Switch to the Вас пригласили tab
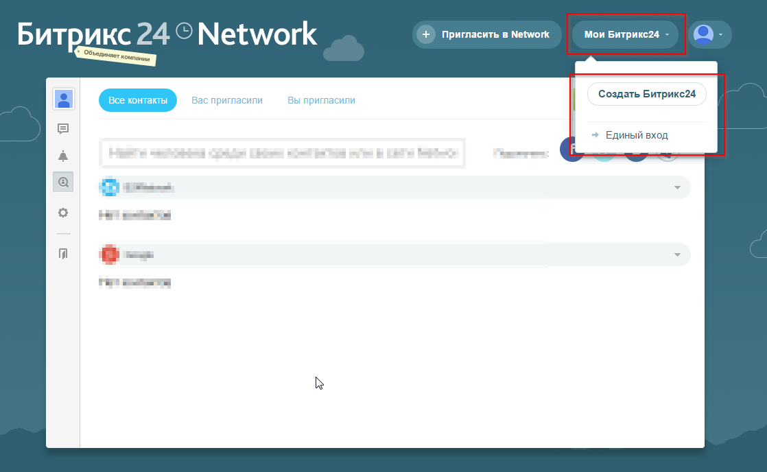Screen dimensions: 767x472 [227, 100]
